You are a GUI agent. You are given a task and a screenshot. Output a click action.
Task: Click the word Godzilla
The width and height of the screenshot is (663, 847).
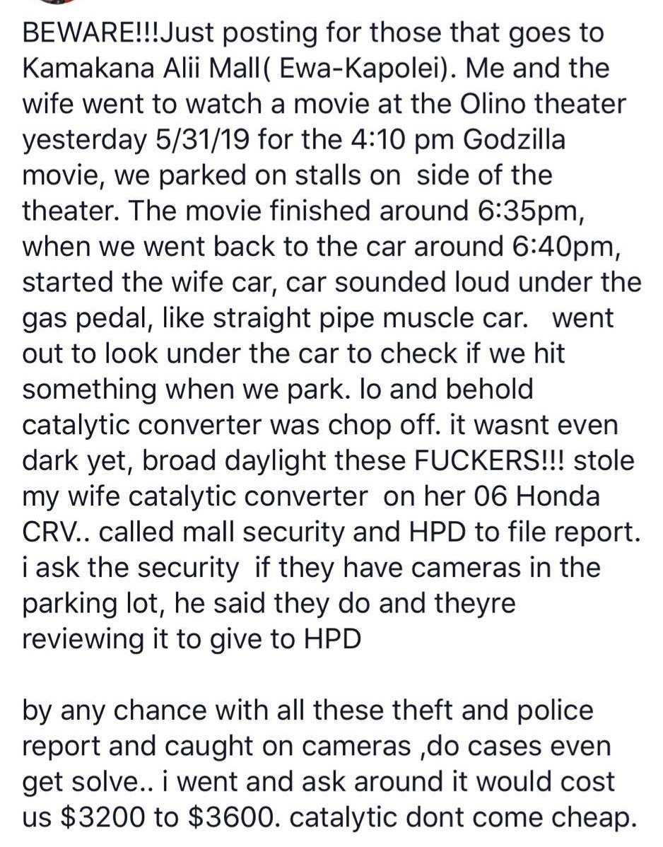[x=514, y=140]
